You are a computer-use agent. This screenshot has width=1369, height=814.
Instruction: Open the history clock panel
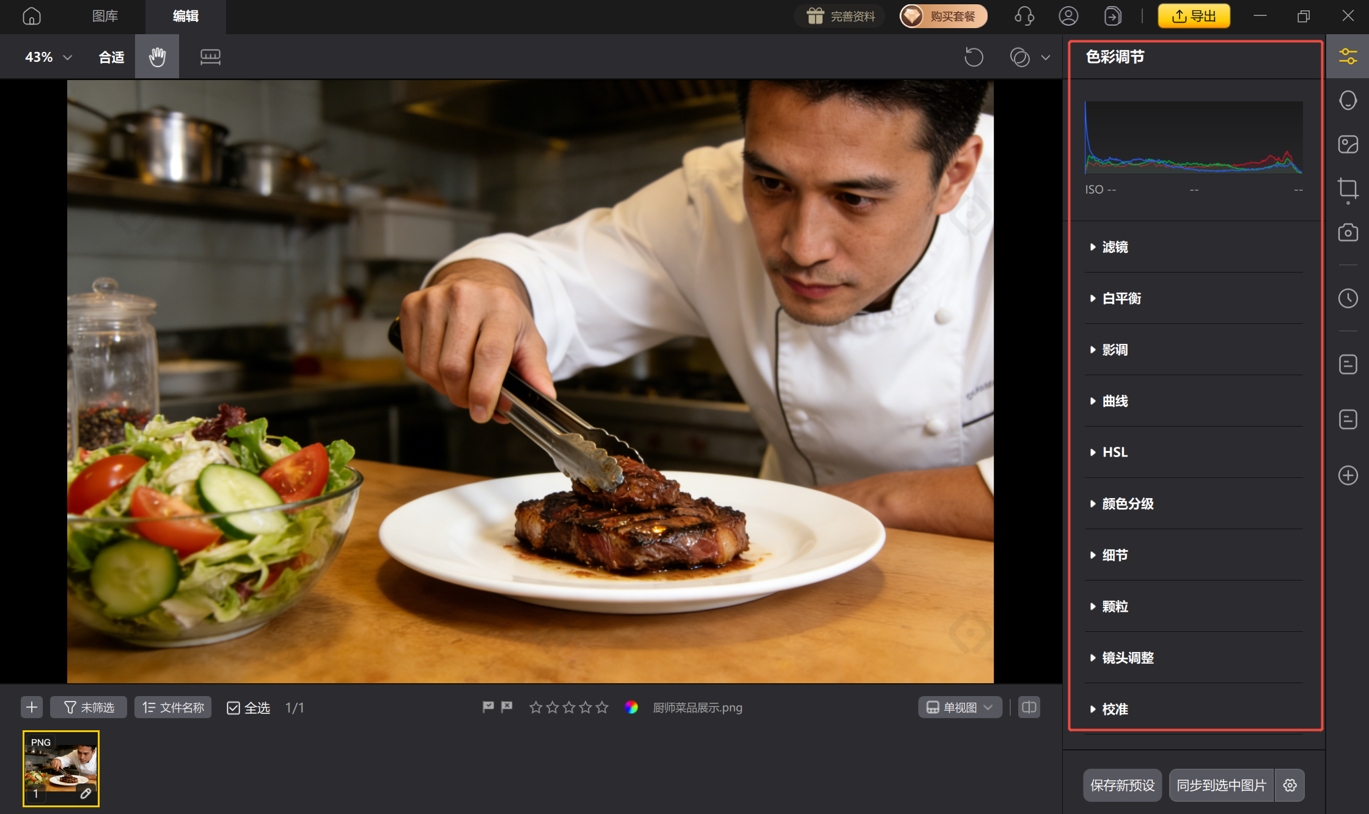(1348, 298)
